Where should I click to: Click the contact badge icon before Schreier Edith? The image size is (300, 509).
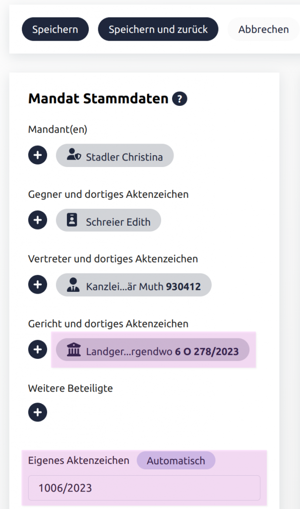point(72,220)
